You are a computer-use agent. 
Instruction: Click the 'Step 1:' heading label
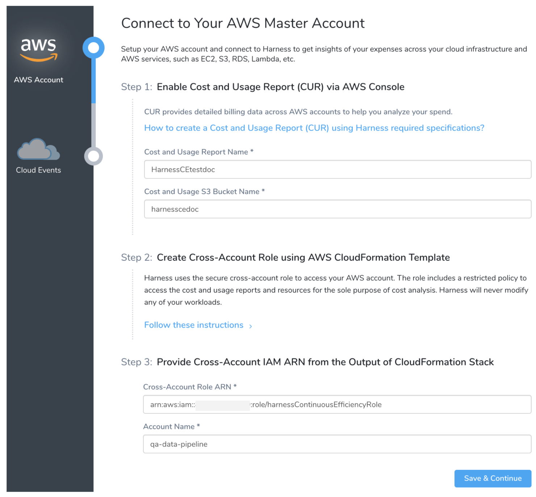pos(137,87)
